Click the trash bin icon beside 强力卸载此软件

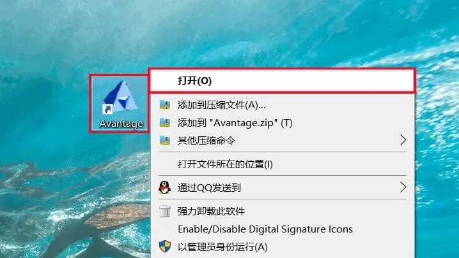click(x=164, y=211)
